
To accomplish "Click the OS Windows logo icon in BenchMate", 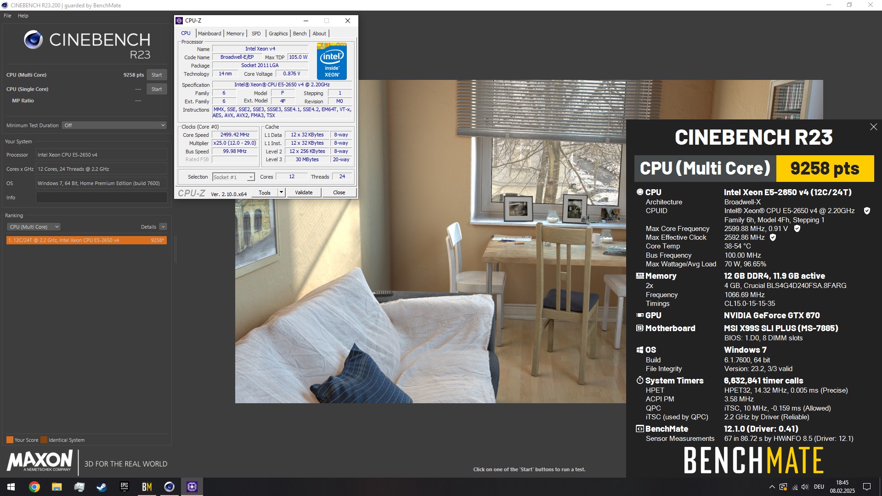I will click(639, 350).
